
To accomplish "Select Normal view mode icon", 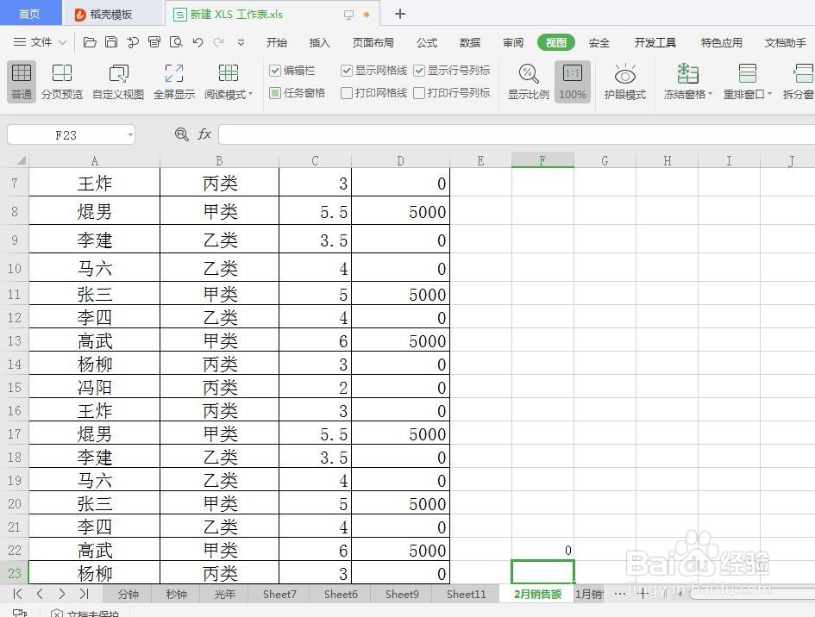I will (21, 82).
